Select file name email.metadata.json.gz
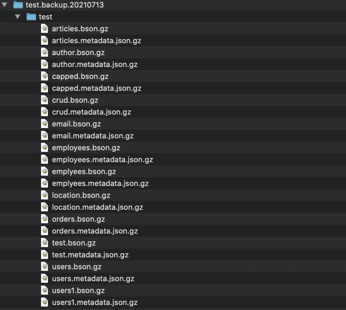This screenshot has width=346, height=310. [93, 136]
